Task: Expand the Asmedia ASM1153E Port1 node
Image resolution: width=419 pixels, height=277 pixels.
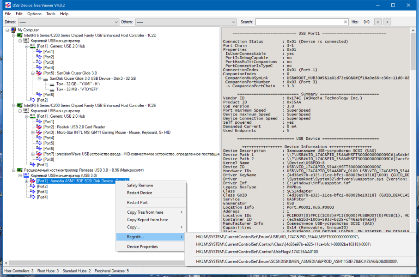Action: 26,181
